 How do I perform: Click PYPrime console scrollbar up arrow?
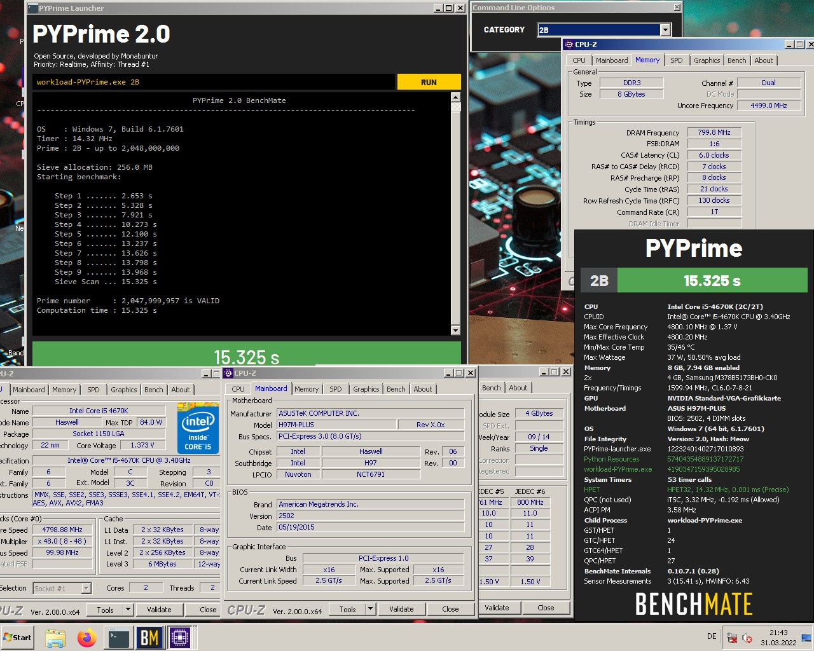click(x=455, y=97)
